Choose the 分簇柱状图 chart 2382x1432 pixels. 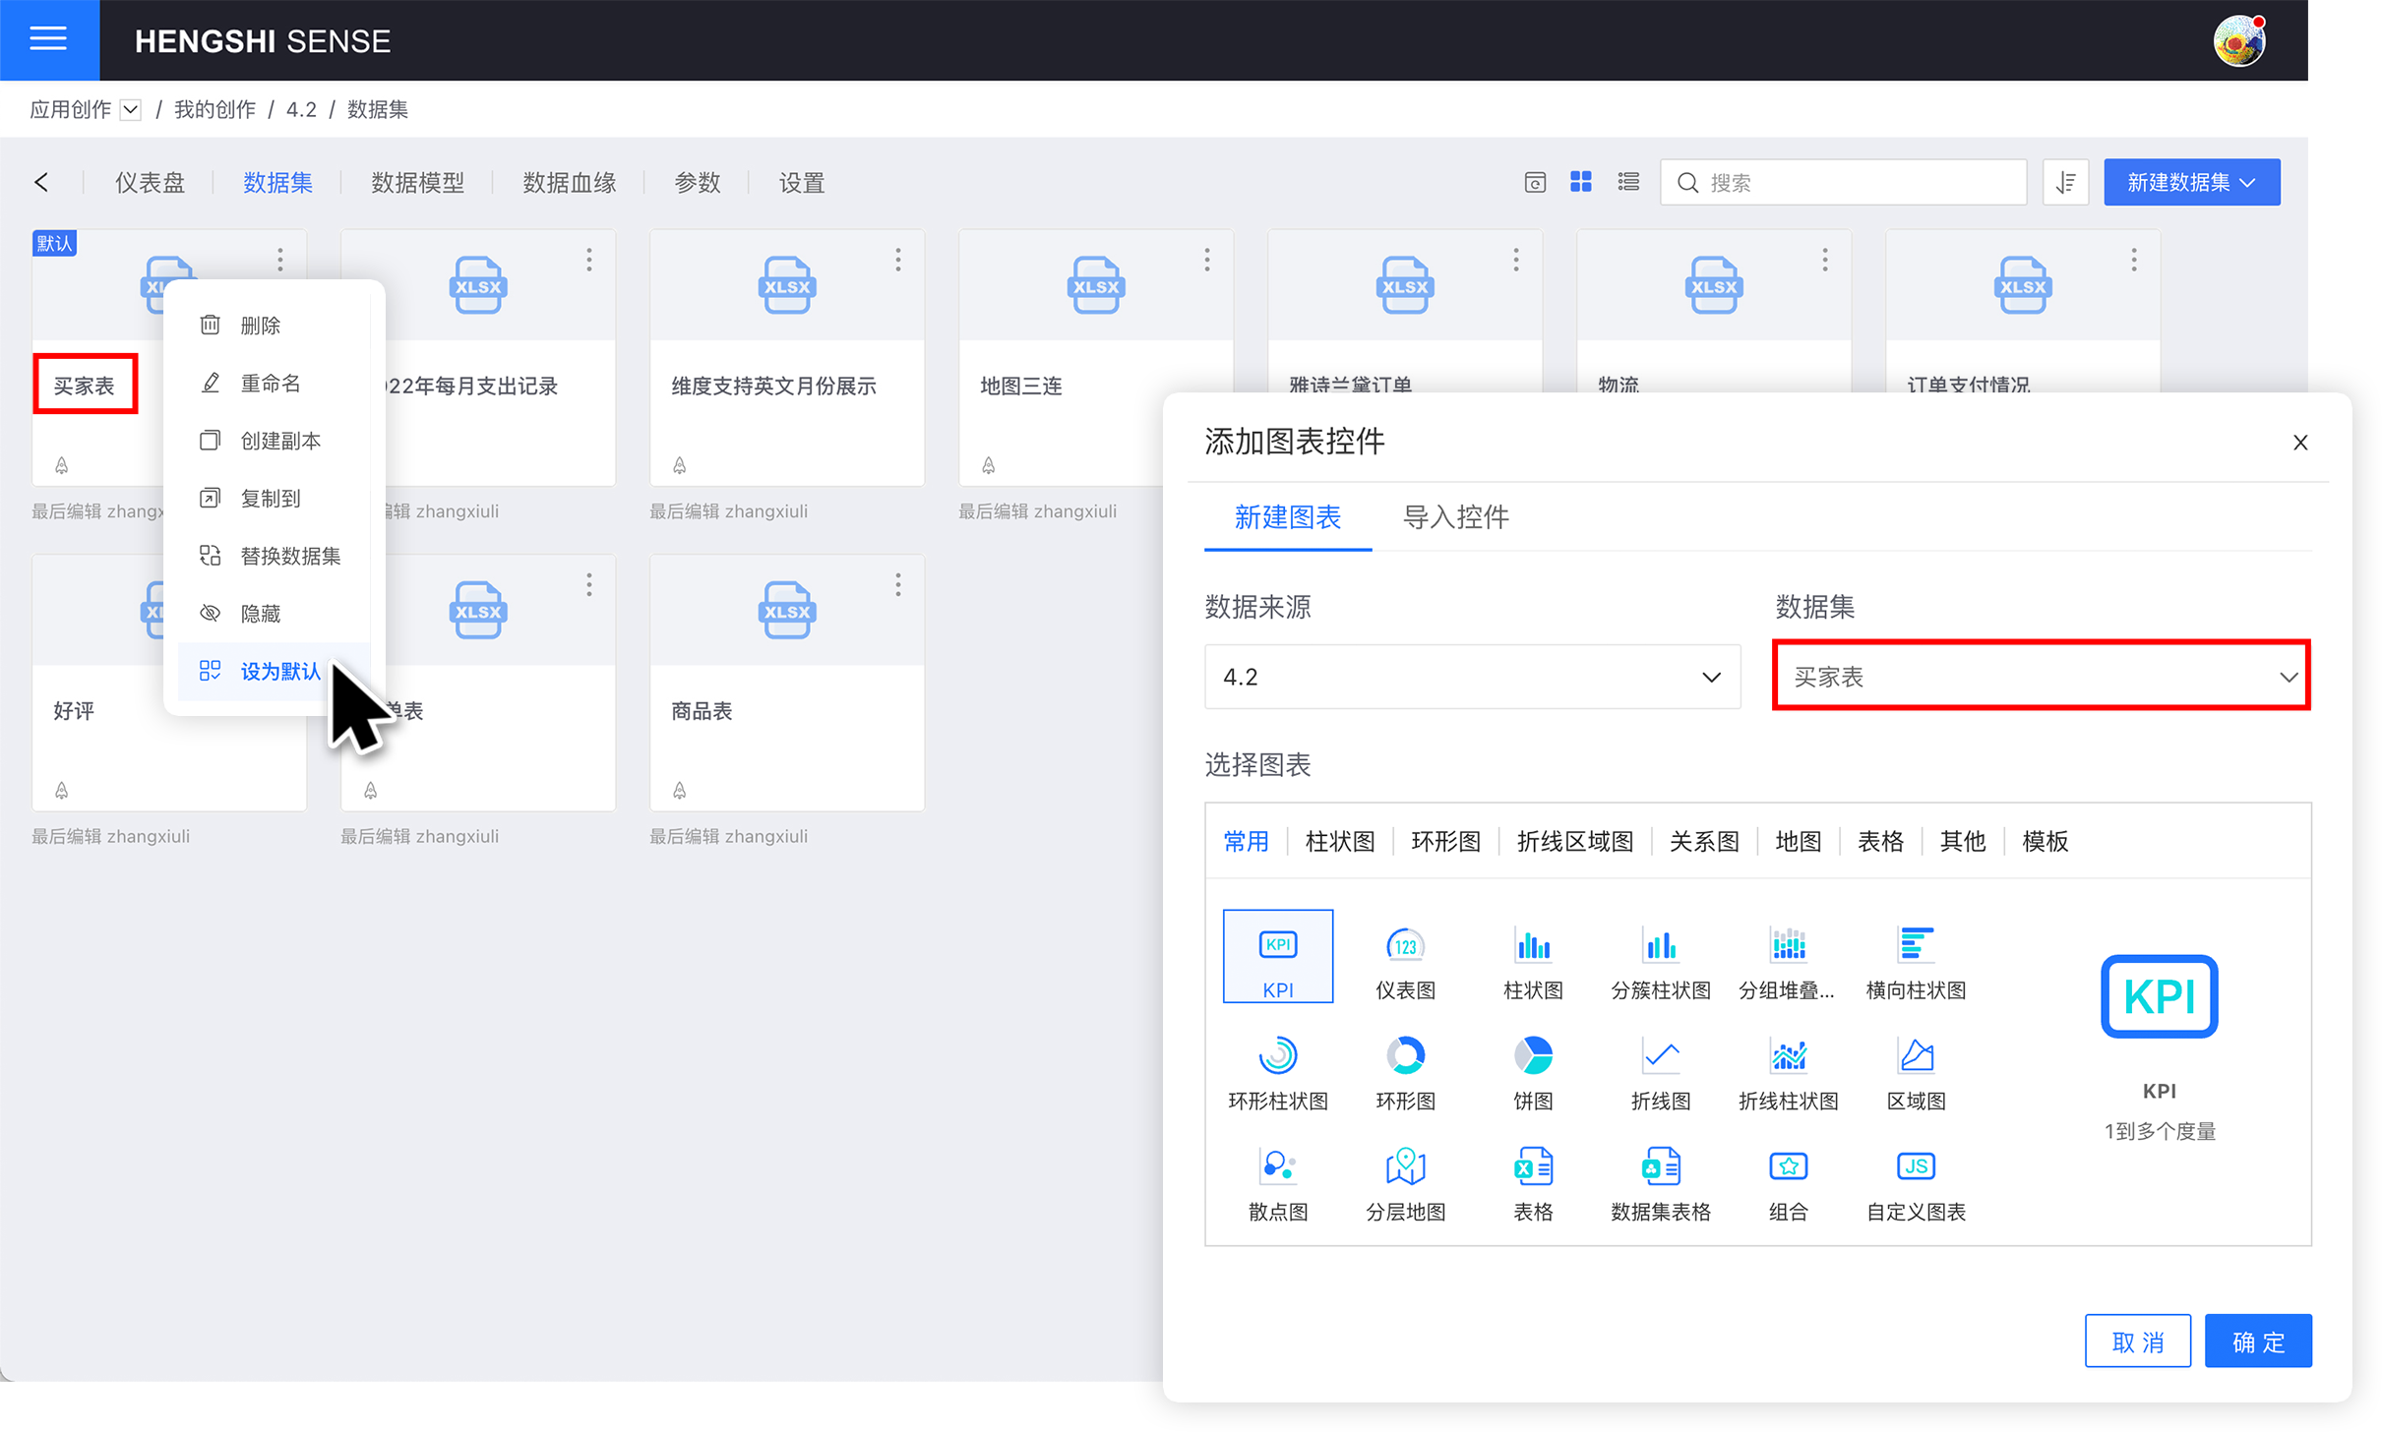coord(1660,962)
